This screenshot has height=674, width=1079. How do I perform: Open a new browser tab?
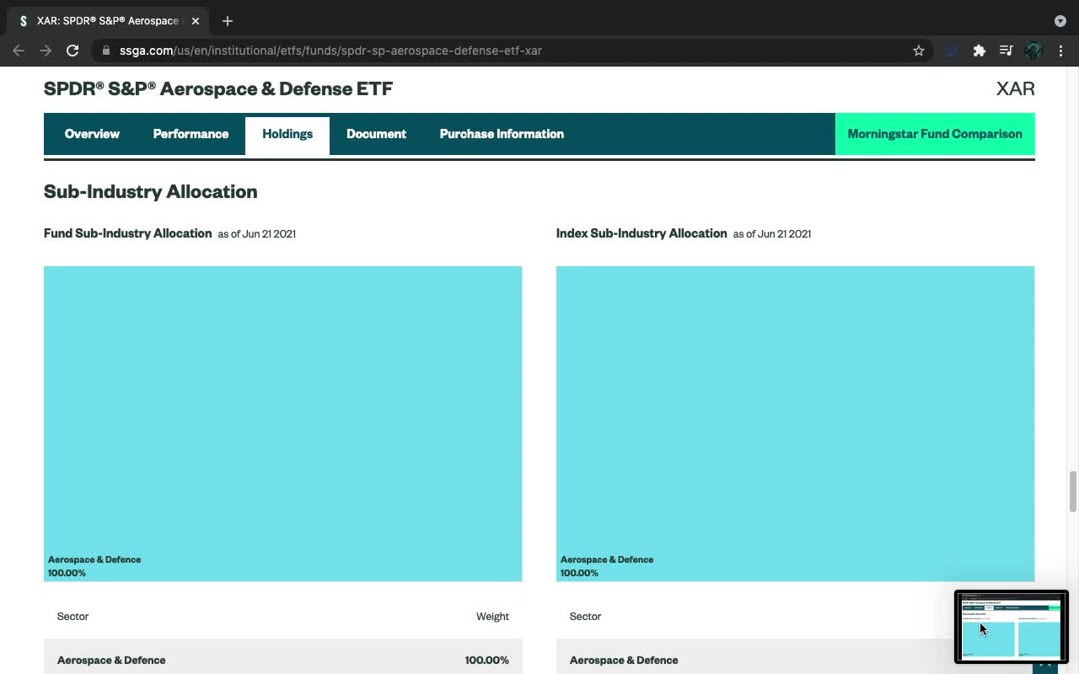(x=228, y=21)
